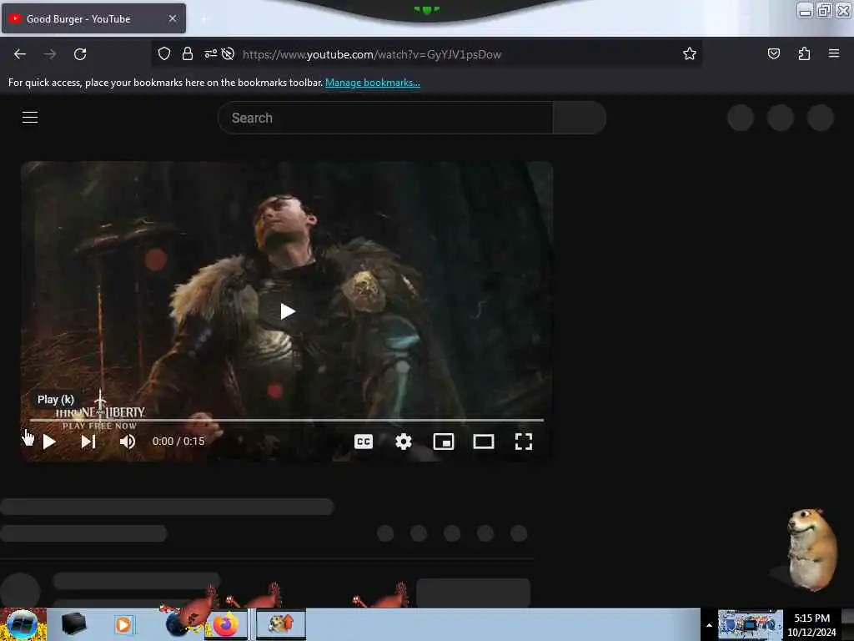Open the taskbar app with arrow icon
Image resolution: width=854 pixels, height=641 pixels.
pos(281,624)
